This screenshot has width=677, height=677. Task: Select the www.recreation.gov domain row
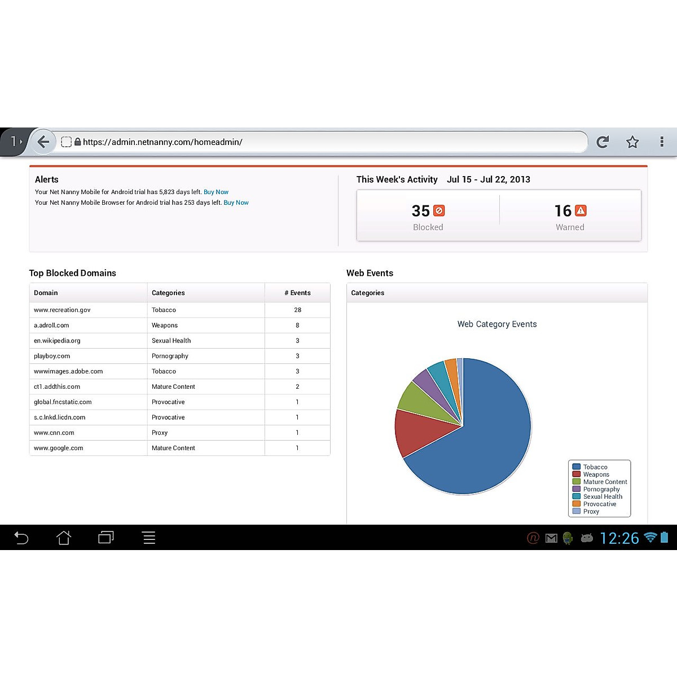62,310
